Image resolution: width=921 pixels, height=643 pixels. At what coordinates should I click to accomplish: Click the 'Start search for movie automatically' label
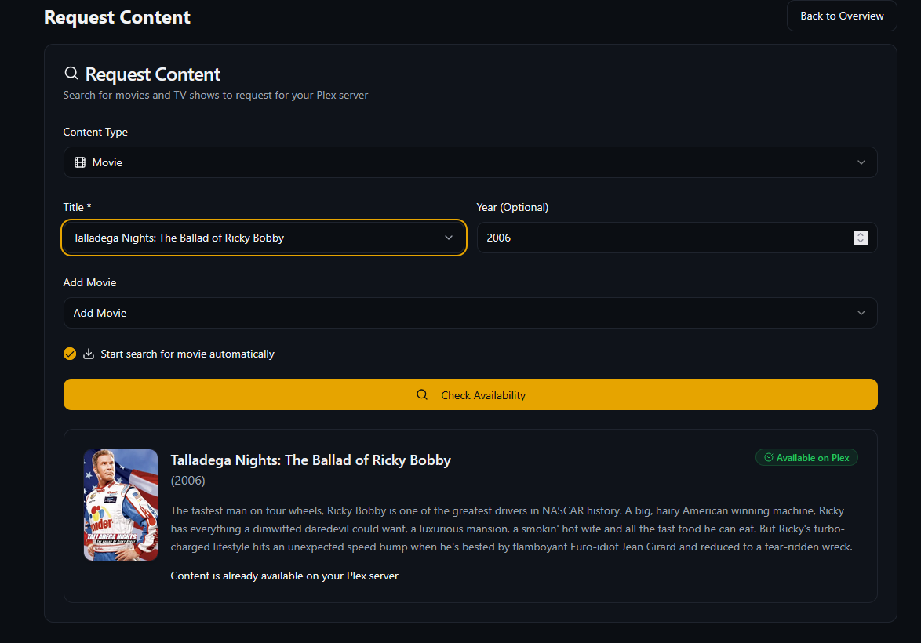pyautogui.click(x=187, y=354)
